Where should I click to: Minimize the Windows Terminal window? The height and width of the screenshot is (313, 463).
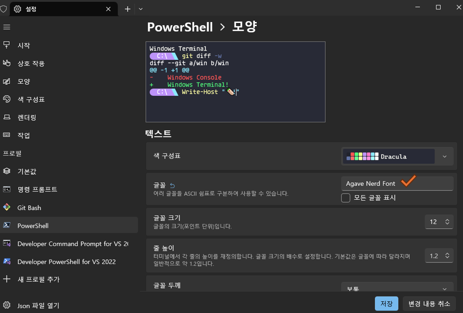click(418, 7)
